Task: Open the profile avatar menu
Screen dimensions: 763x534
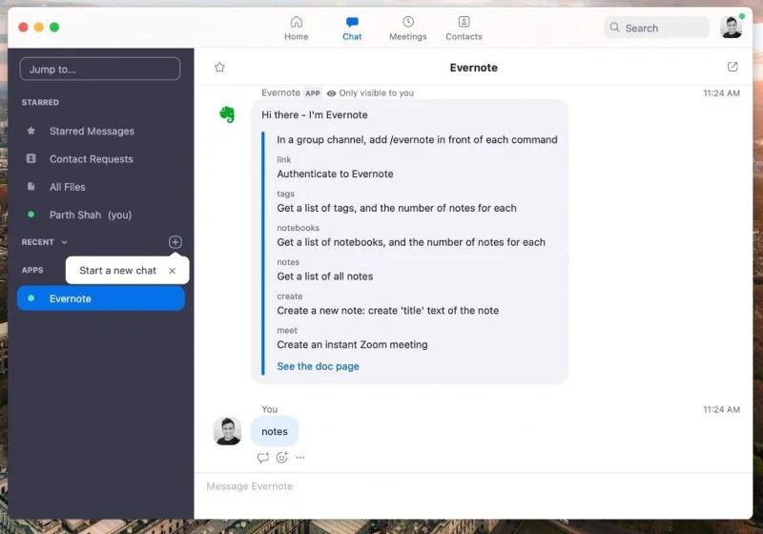Action: coord(731,28)
